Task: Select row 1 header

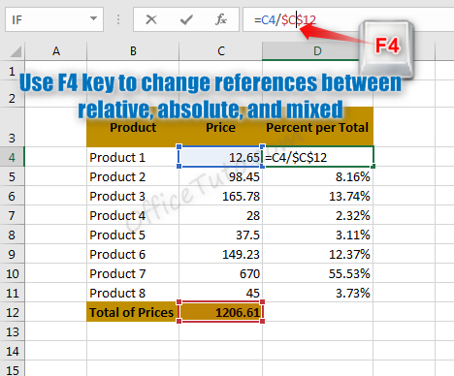Action: pyautogui.click(x=12, y=72)
